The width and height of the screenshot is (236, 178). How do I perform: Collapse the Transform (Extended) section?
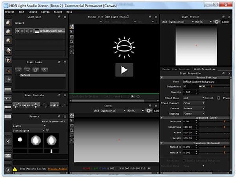pos(162,143)
